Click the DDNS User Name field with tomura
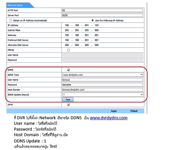The height and width of the screenshot is (150, 180). [103, 80]
